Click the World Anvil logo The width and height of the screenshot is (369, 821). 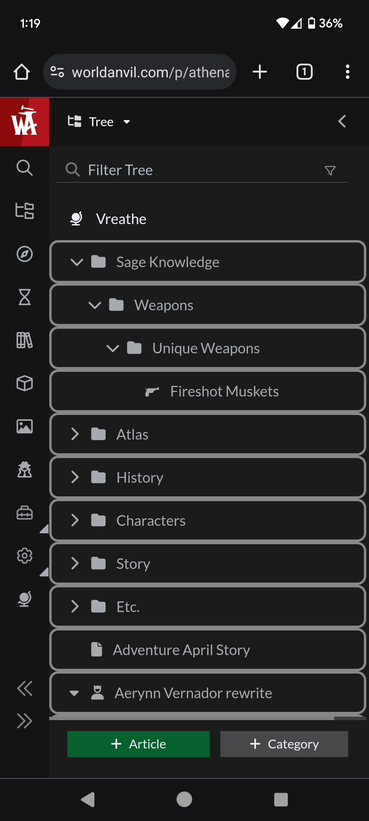24,122
